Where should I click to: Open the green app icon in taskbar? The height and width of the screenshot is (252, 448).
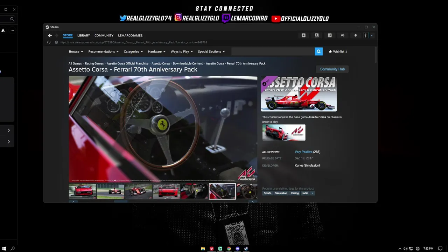pos(220,248)
